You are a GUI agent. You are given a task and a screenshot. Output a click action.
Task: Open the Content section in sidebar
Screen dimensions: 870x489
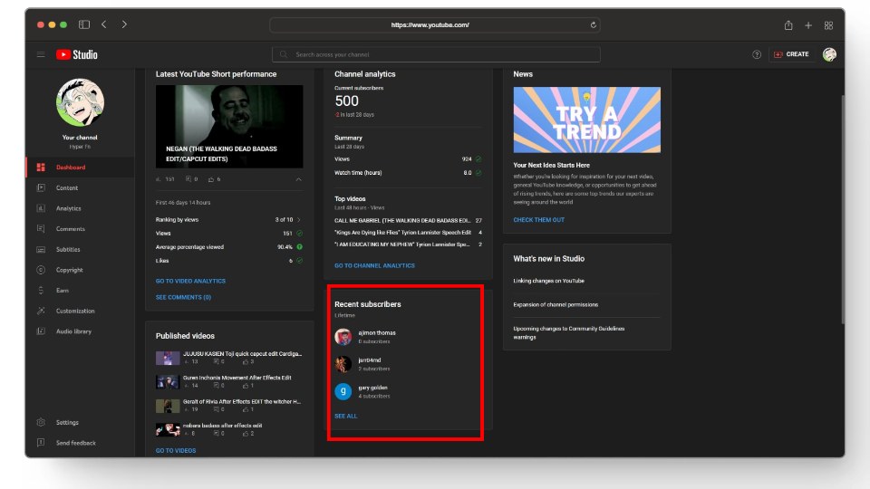67,188
